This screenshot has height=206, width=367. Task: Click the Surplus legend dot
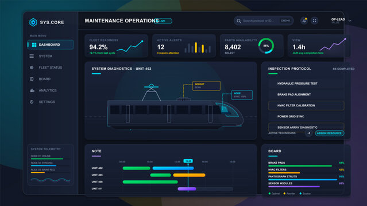click(x=300, y=193)
